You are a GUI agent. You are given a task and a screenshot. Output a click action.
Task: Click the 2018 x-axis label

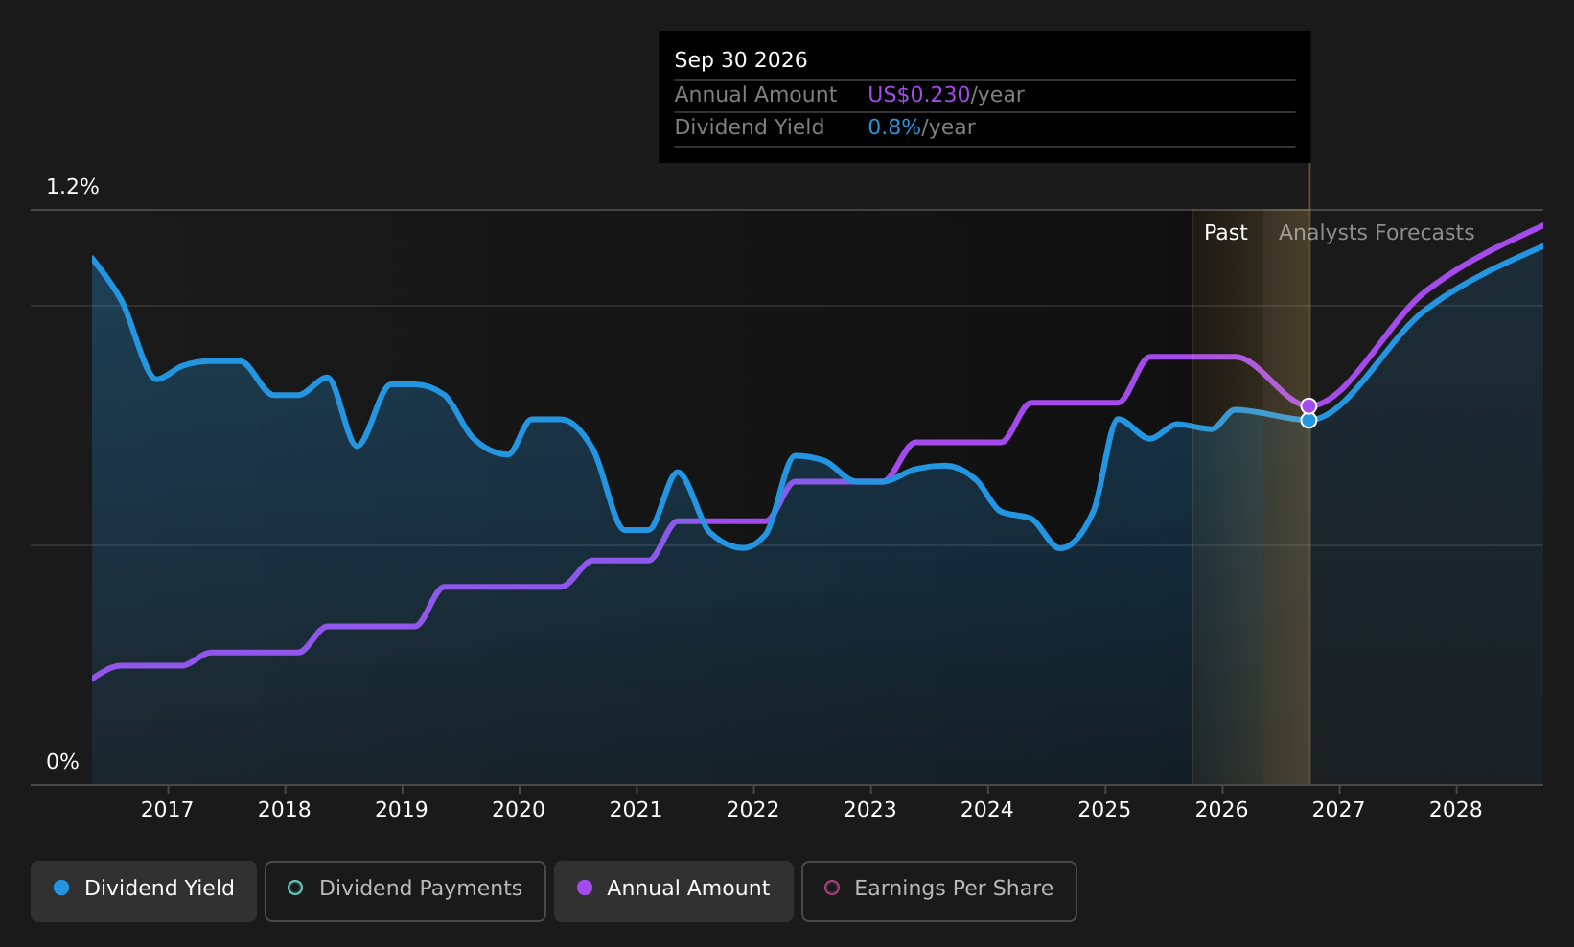285,810
